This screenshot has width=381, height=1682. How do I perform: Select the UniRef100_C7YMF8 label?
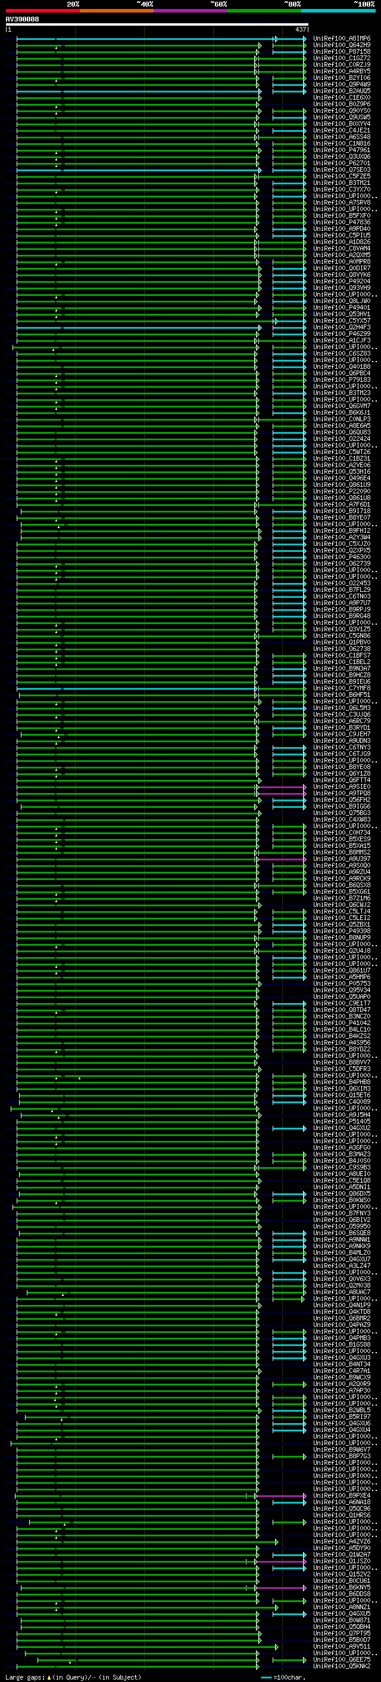tap(342, 688)
